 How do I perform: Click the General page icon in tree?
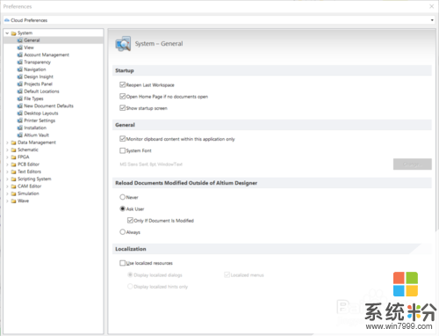click(20, 40)
